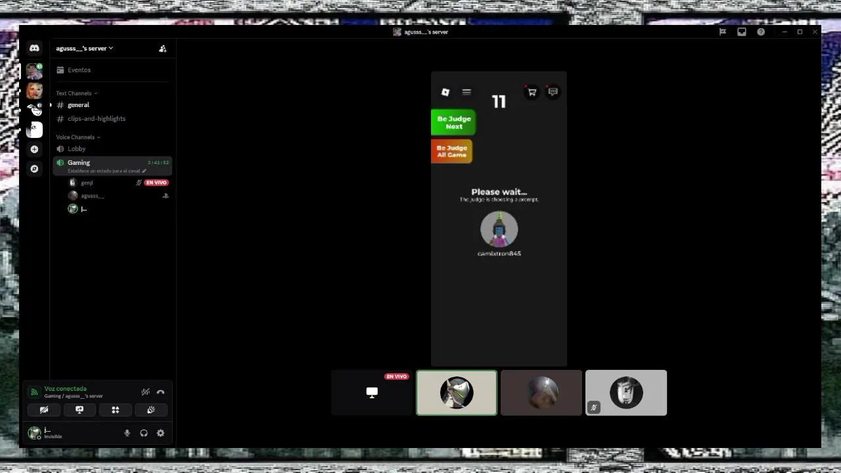Disconnect from voice call
This screenshot has width=841, height=473.
coord(160,392)
